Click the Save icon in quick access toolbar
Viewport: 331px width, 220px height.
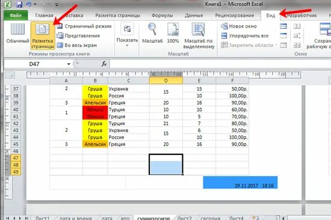tap(19, 4)
